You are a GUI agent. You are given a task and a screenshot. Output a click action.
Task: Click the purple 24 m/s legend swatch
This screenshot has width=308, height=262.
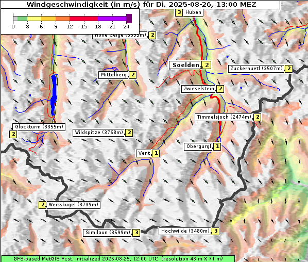129,18
